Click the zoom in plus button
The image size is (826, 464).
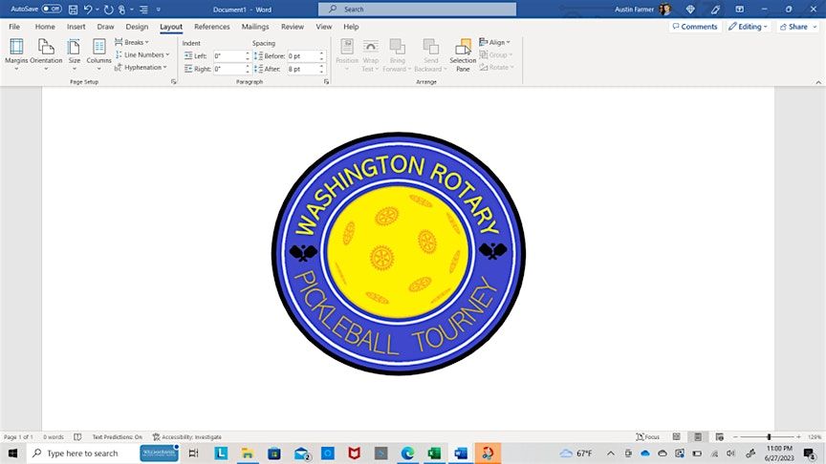[x=798, y=436]
